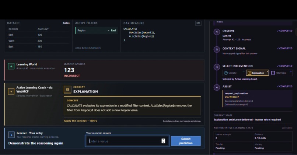Click the 'Derived live' label
Image resolution: width=297 pixels, height=155 pixels.
coord(287,128)
